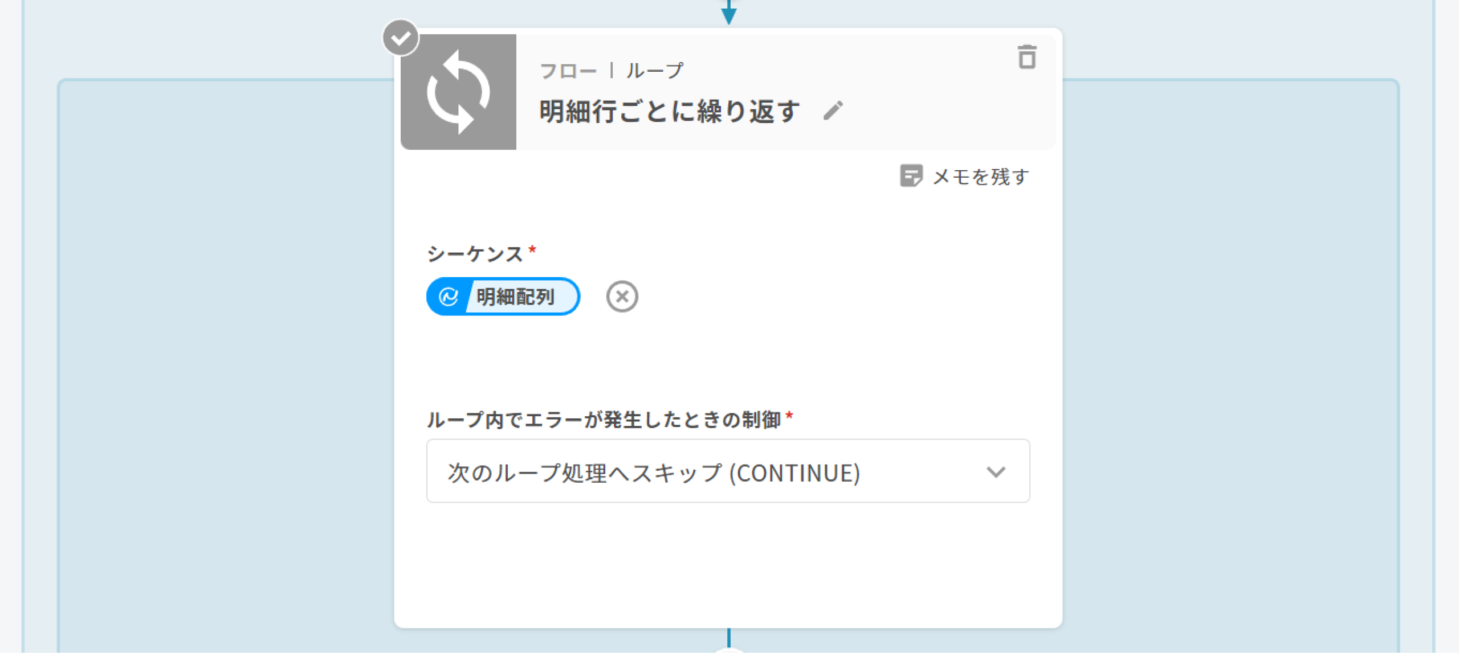Click the ループ内でエラーが発生したときの制御 label

604,420
